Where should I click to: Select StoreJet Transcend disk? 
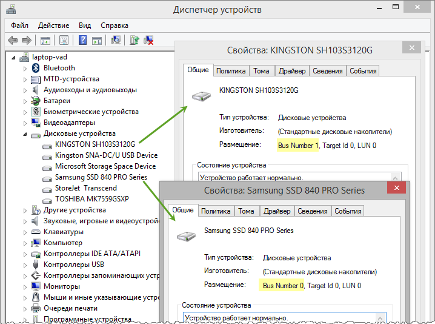[85, 188]
